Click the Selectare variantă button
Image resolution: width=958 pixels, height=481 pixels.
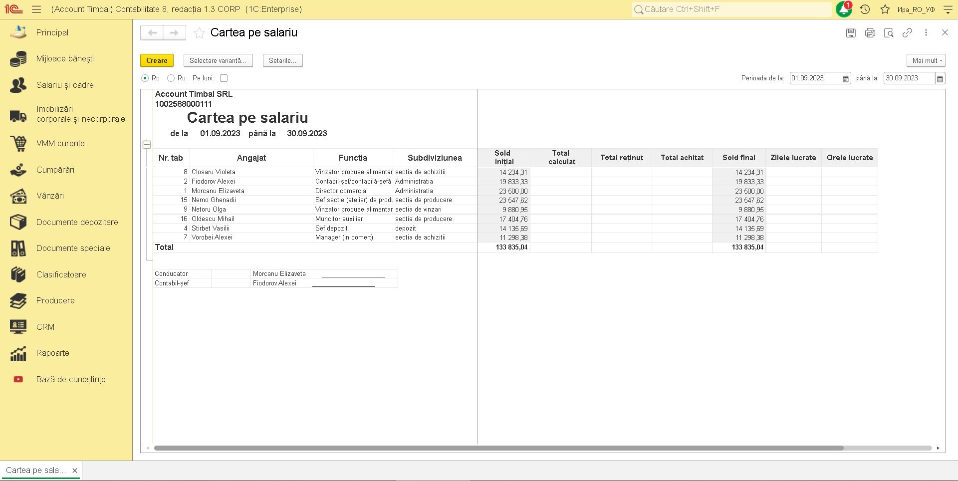(218, 60)
